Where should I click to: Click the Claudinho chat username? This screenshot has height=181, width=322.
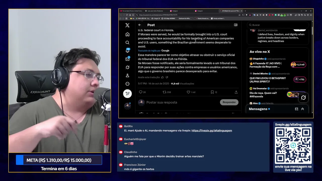coord(131,152)
